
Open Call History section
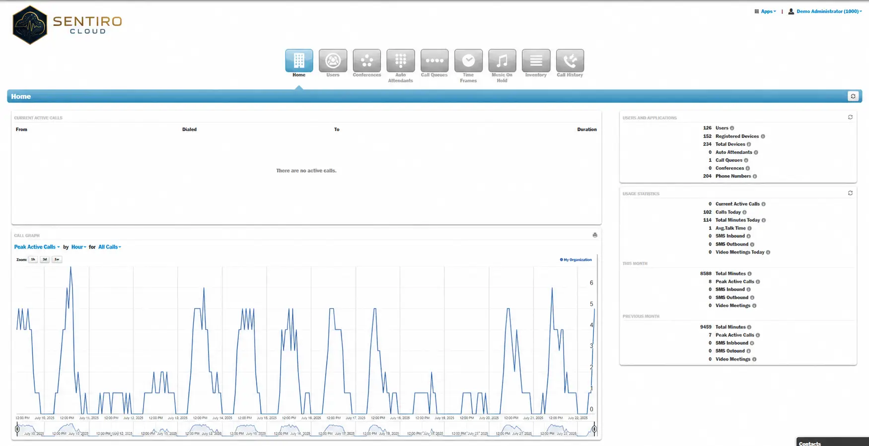(x=570, y=61)
